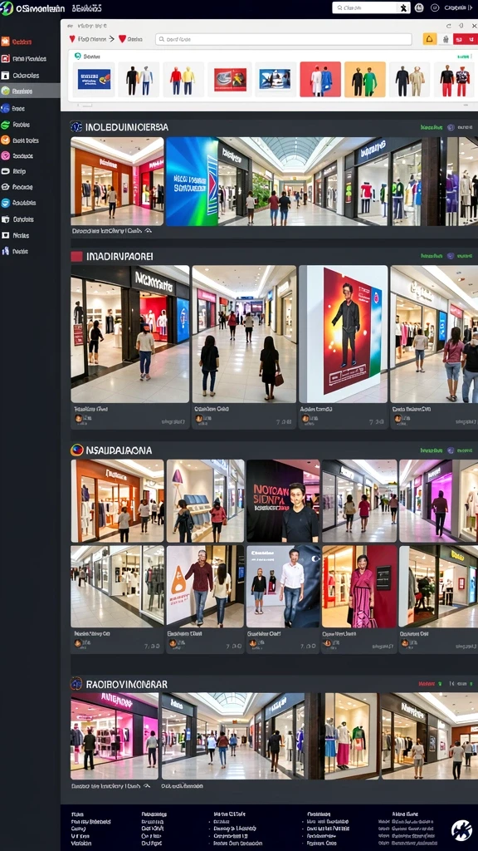Open the red poster of man in black
Screen dimensions: 478x851
coord(343,334)
